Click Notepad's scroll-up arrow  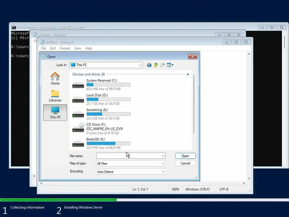click(x=249, y=54)
